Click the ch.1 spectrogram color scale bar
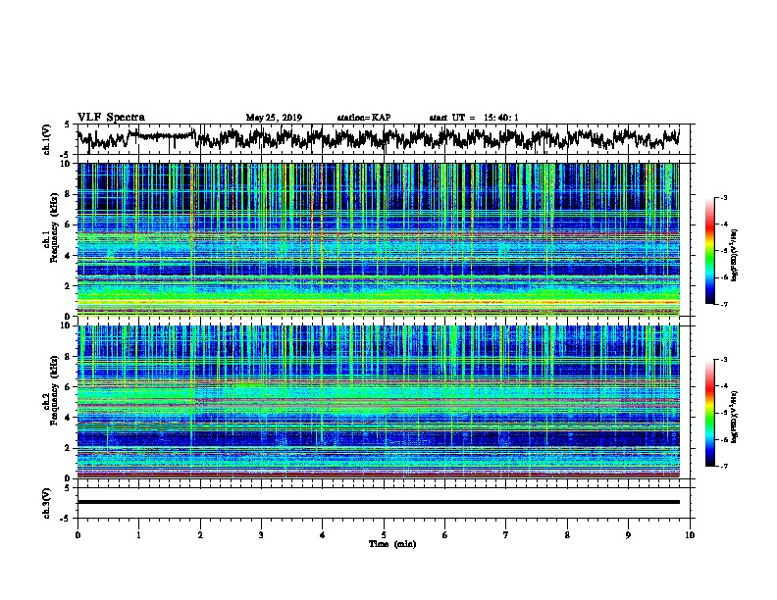The image size is (777, 600). [710, 251]
